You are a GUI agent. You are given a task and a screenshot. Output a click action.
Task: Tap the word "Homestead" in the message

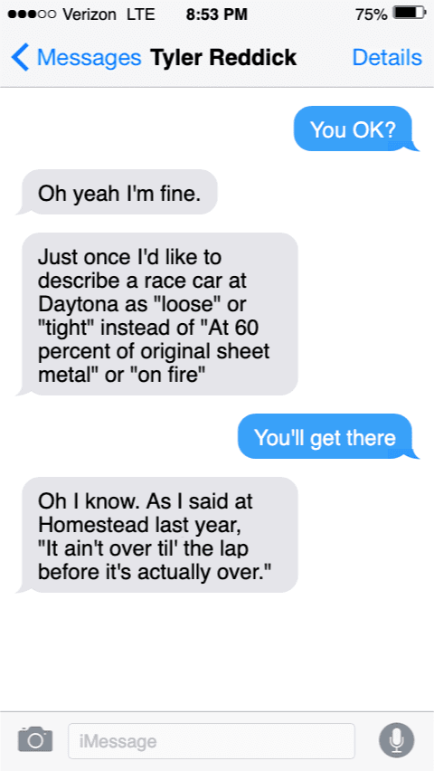click(x=89, y=525)
